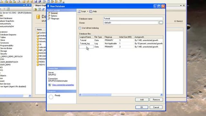
Task: Click the up-folder icon in details toolbar
Action: tap(35, 9)
